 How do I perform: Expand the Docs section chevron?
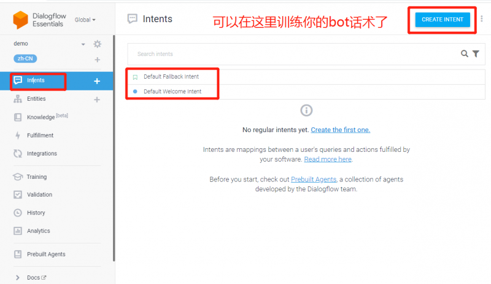tap(18, 277)
